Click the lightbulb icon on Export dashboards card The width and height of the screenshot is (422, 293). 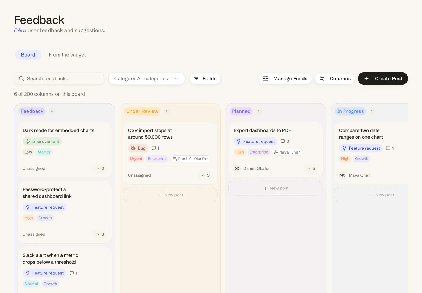pyautogui.click(x=239, y=142)
